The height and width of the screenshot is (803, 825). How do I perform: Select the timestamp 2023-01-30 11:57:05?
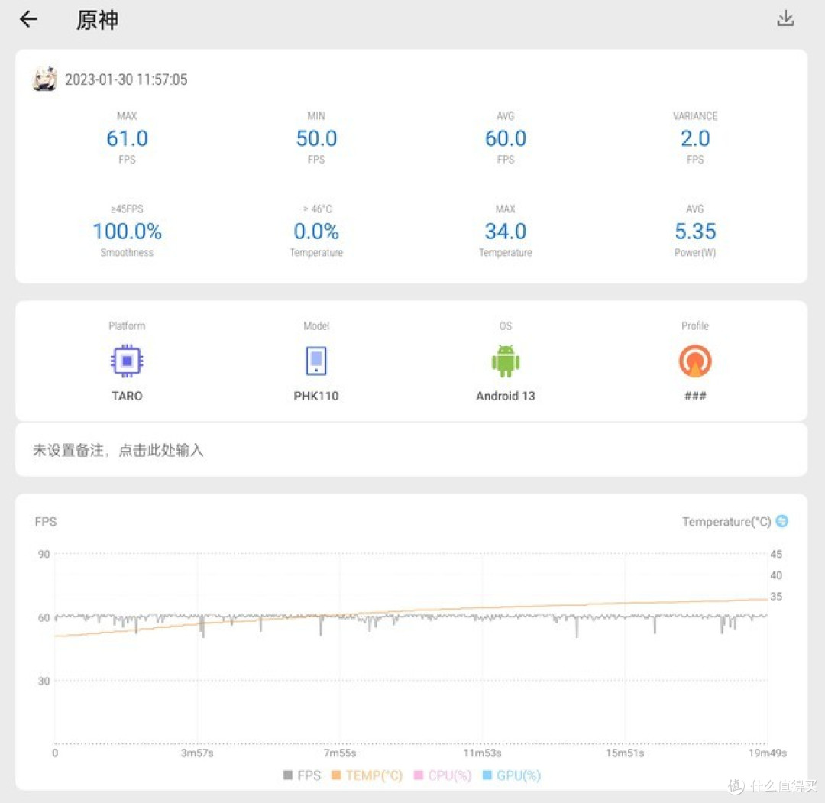pyautogui.click(x=126, y=79)
